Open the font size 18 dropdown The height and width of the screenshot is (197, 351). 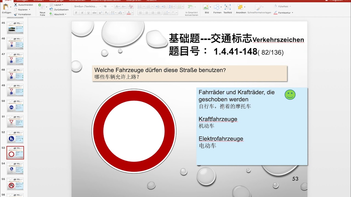tap(112, 6)
